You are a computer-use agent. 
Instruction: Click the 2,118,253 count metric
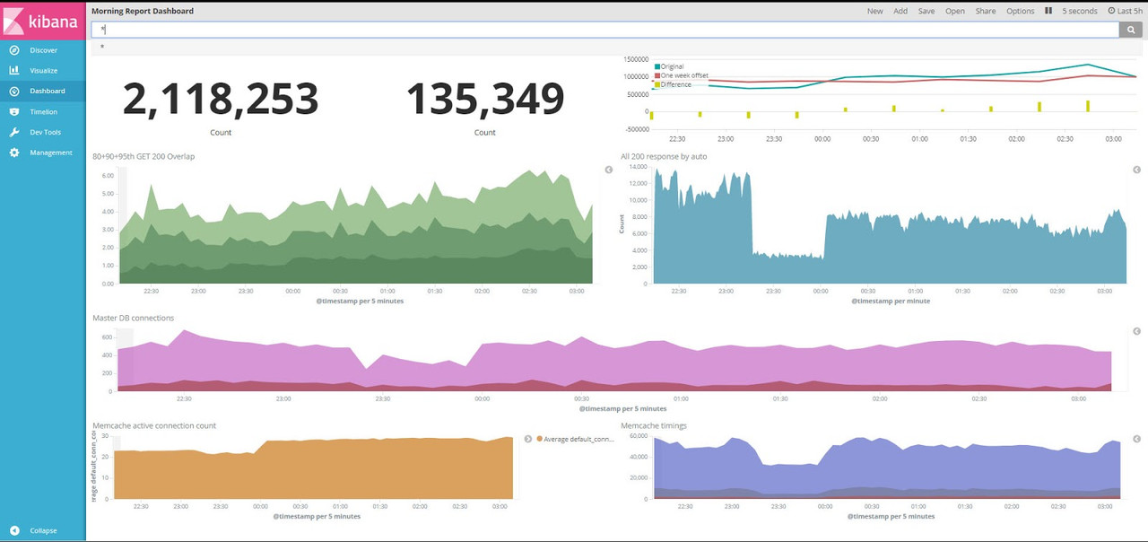coord(221,99)
